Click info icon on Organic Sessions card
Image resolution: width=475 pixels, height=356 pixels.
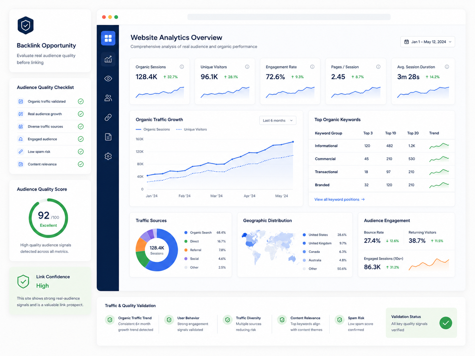point(182,67)
